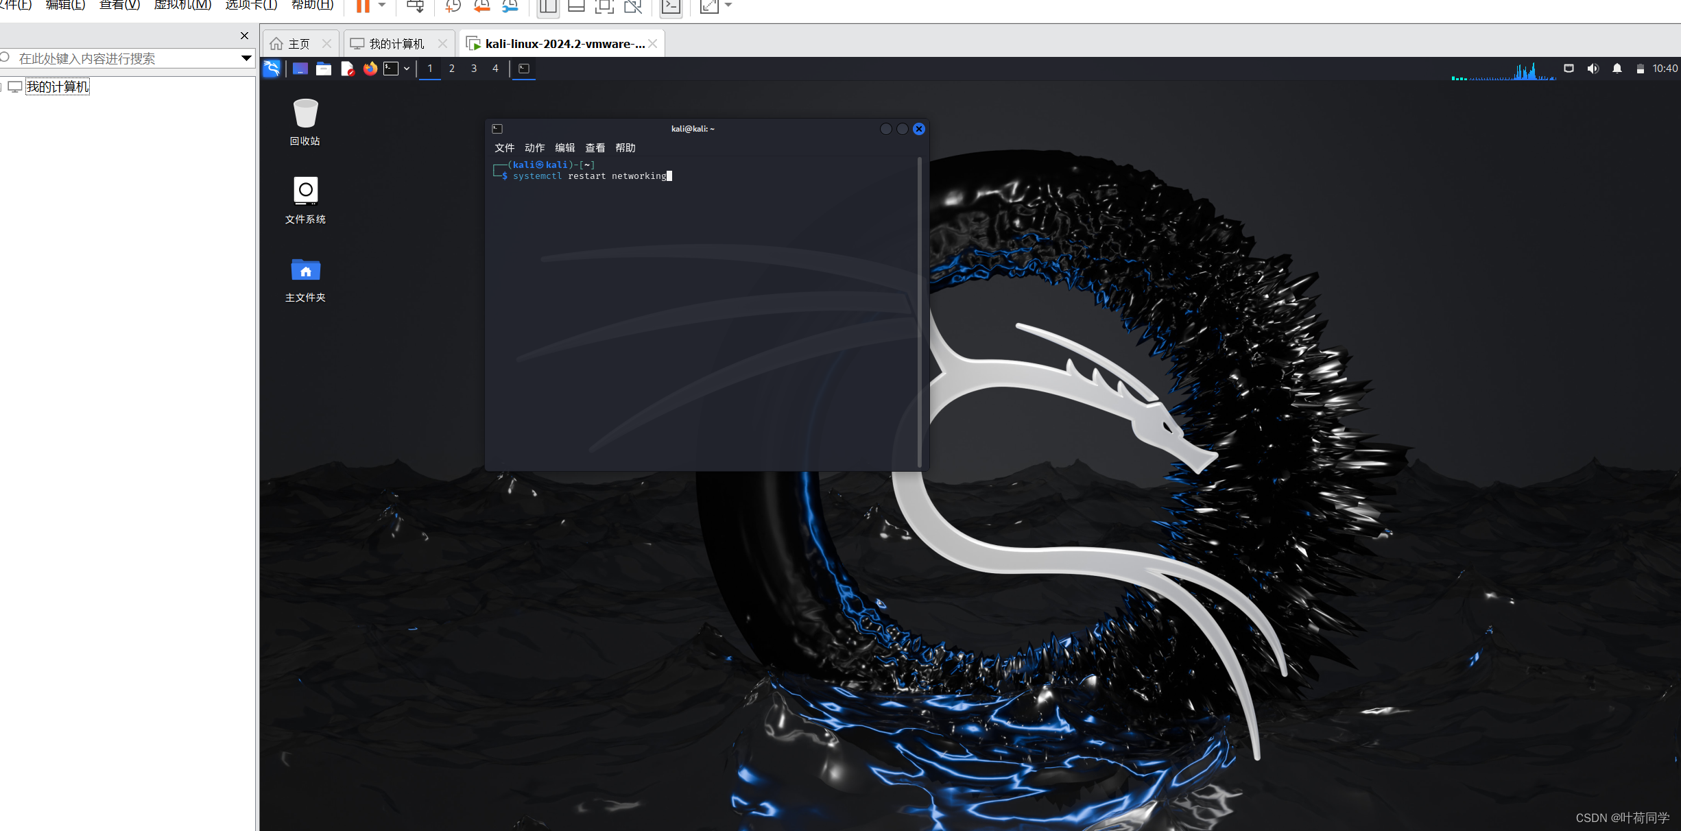
Task: Minimize the kali@kali terminal window
Action: pos(886,129)
